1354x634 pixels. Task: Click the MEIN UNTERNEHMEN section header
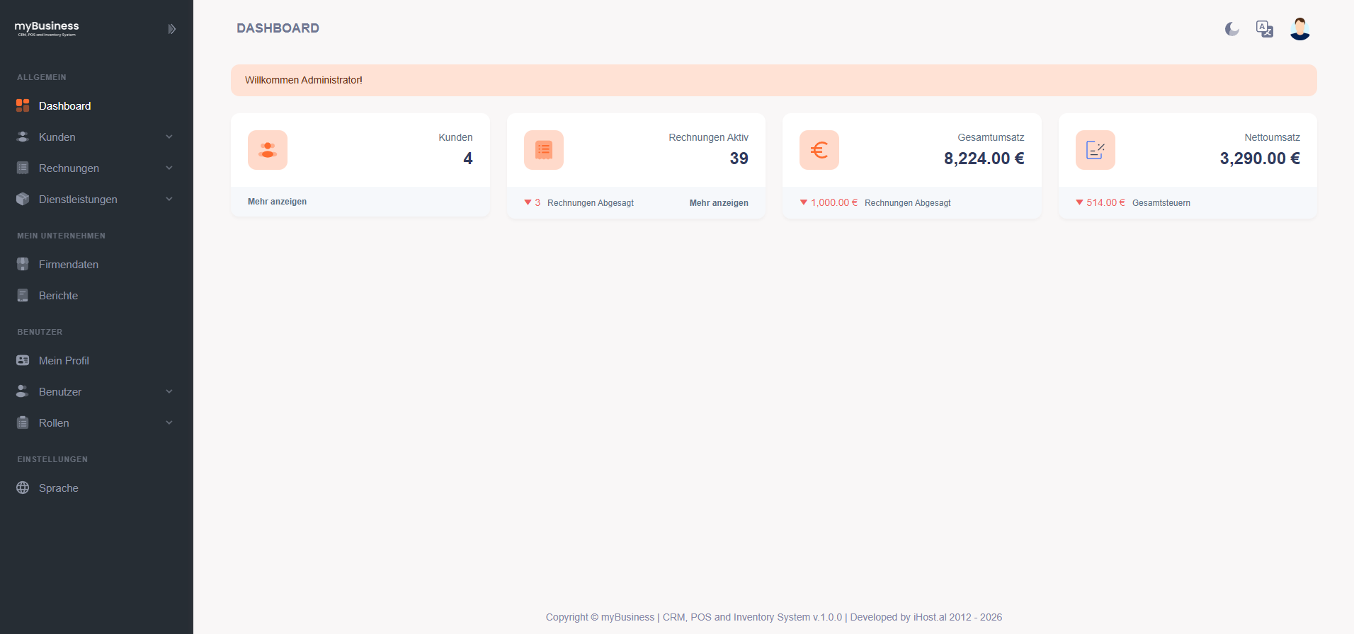tap(62, 236)
